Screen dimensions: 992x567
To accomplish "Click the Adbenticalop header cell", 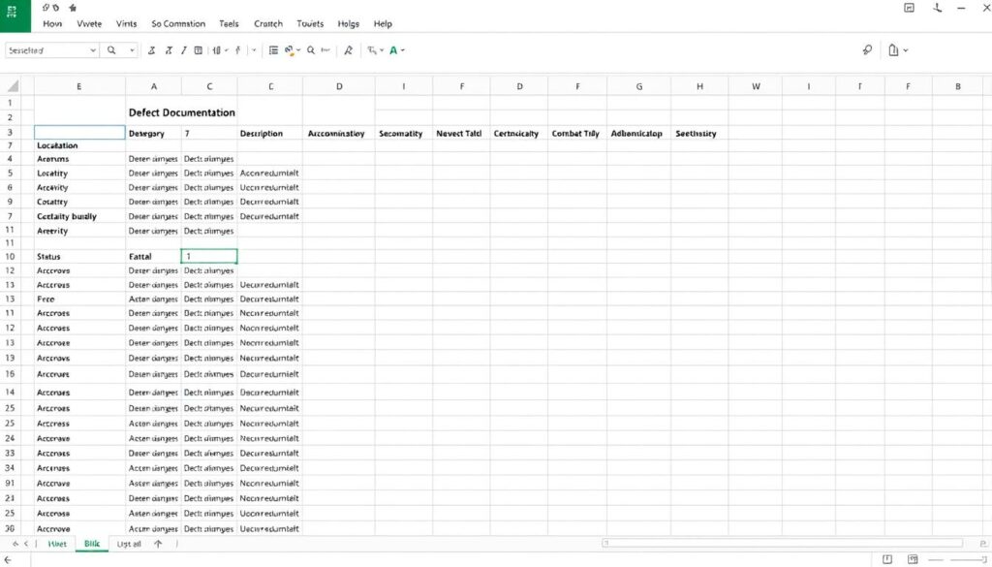I will (x=639, y=133).
